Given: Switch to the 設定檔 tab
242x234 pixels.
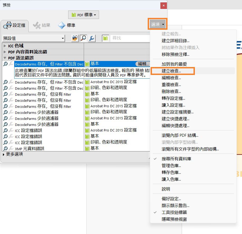Looking at the screenshot, I should (x=14, y=25).
